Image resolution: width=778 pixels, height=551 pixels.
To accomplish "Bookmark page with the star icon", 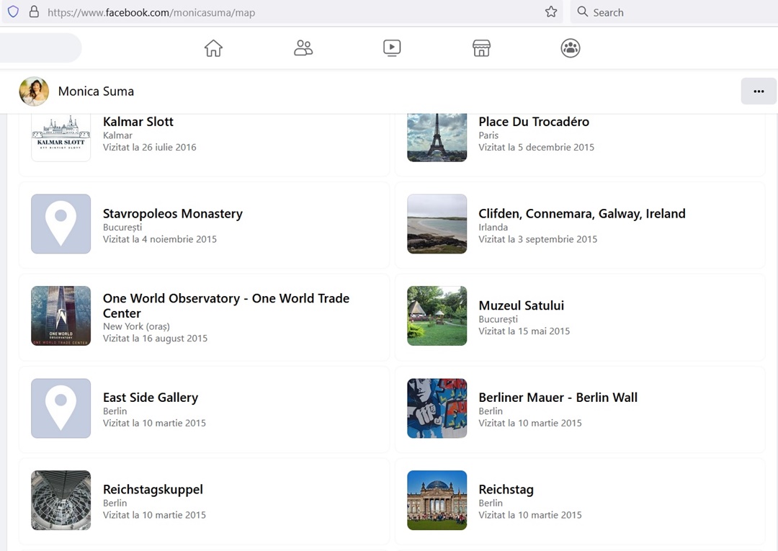I will click(x=551, y=12).
